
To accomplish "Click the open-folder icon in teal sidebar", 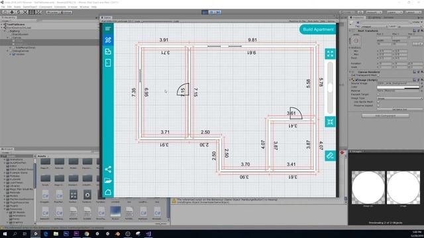I will [108, 180].
